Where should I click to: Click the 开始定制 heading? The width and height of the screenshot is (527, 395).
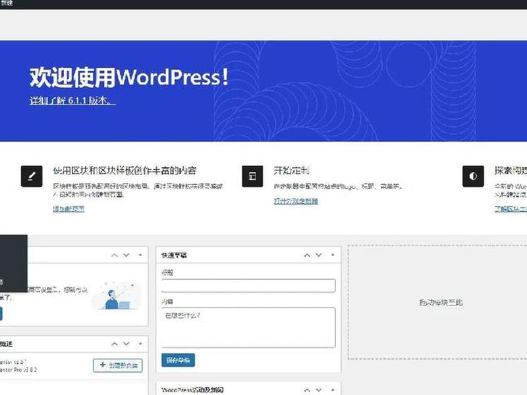click(291, 171)
